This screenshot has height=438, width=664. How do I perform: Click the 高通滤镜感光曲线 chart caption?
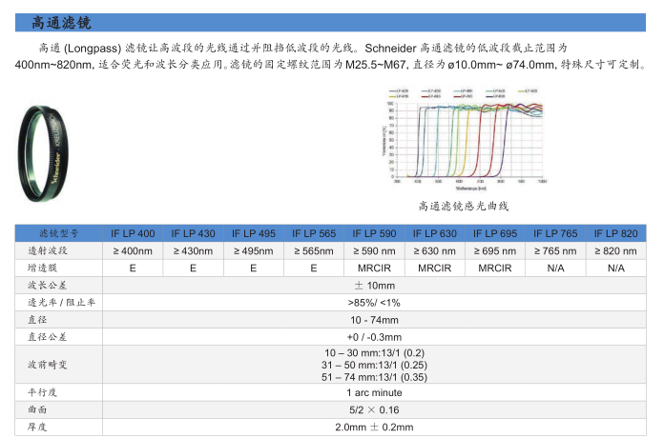[465, 205]
